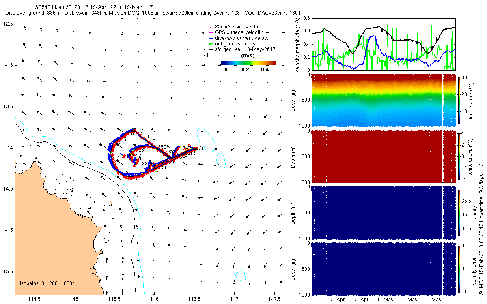Click the '15May' date tick on the time axis
This screenshot has width=487, height=304.
(x=433, y=300)
